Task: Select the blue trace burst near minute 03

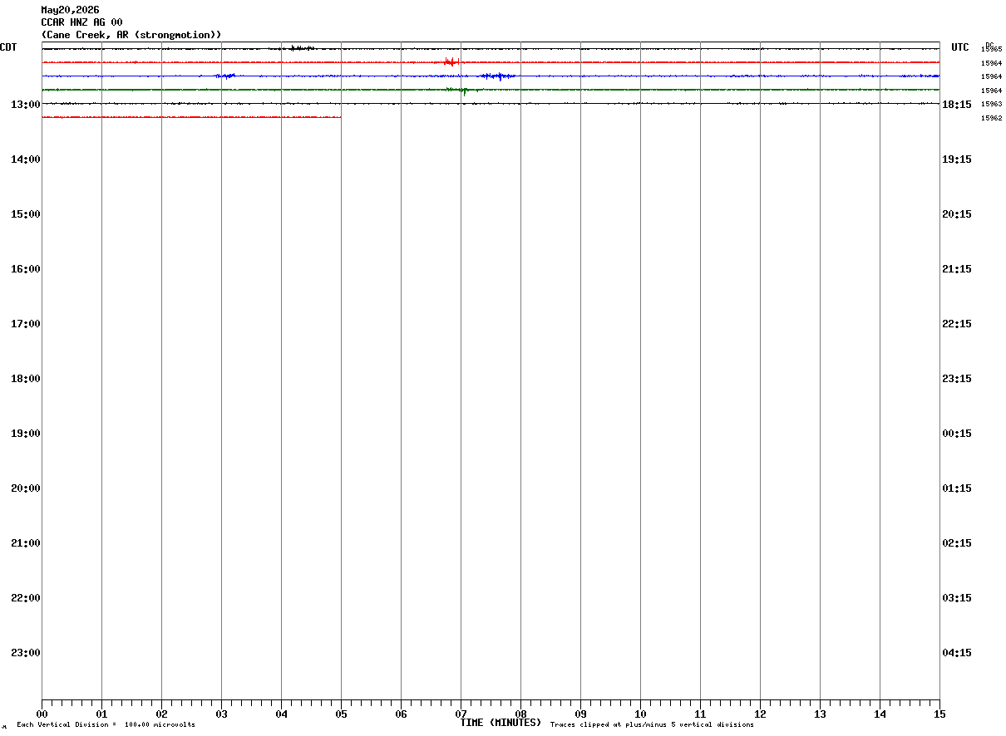Action: tap(225, 76)
